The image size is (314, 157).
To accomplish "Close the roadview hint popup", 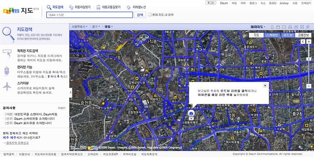I will (x=265, y=85).
